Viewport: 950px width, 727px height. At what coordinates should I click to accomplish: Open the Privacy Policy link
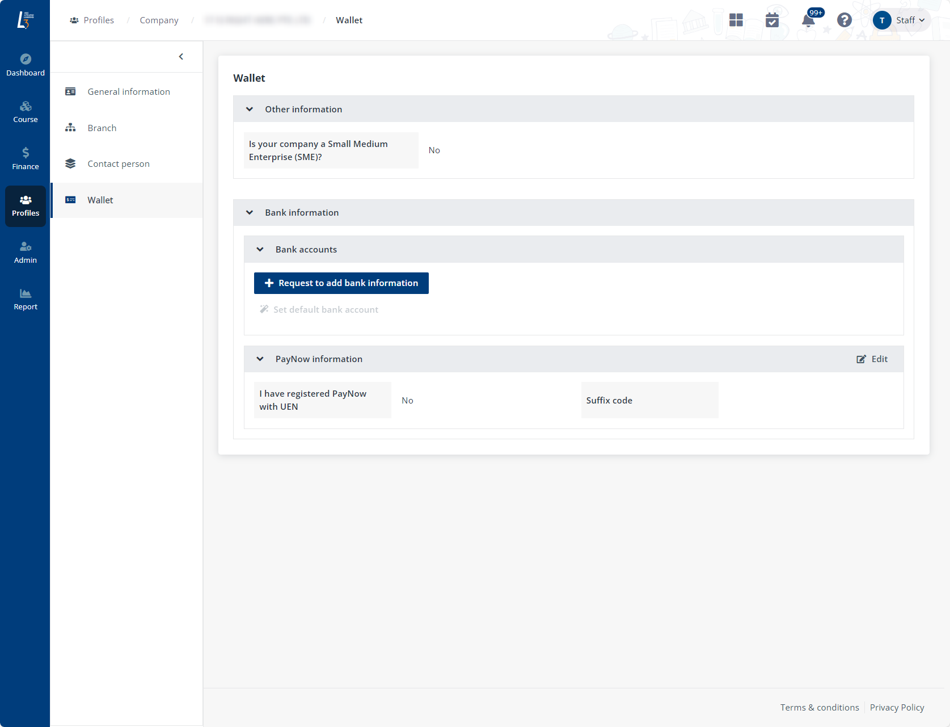[x=897, y=708]
